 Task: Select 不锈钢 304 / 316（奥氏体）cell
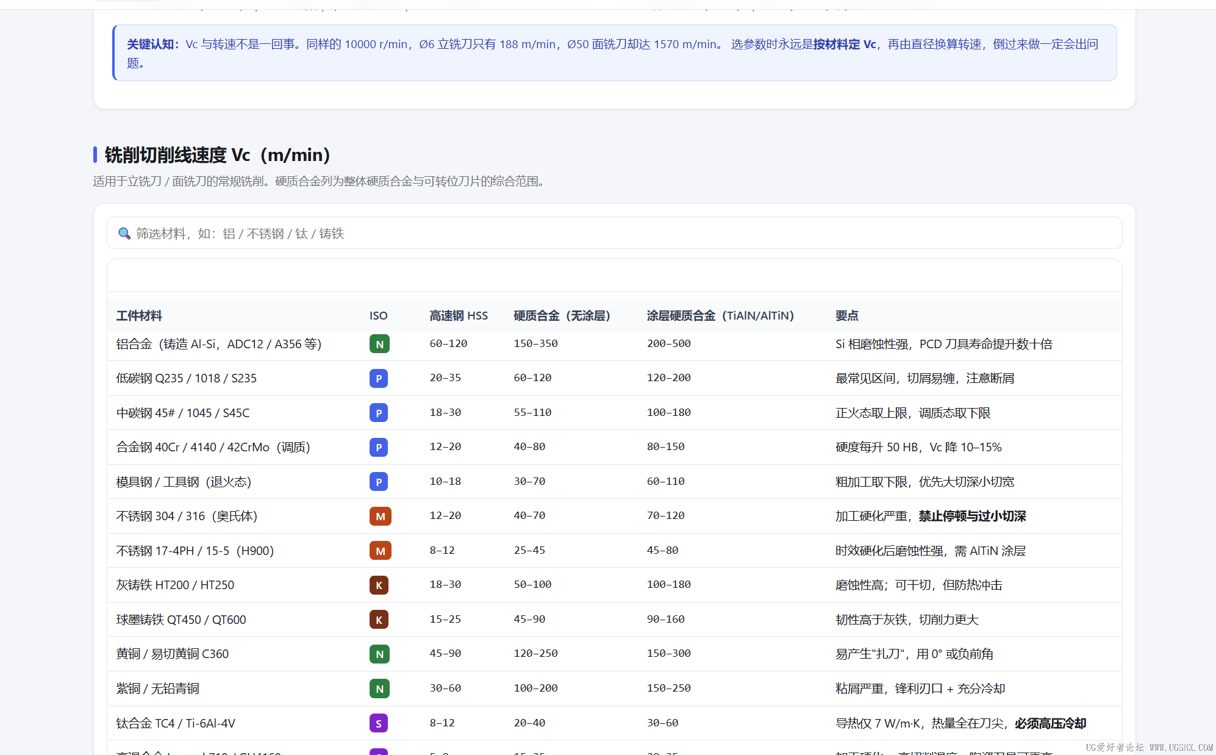tap(187, 516)
